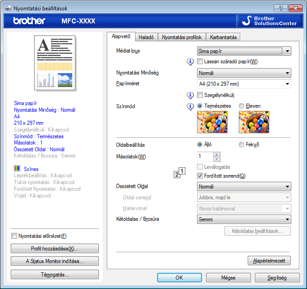Click Támogatás button

tap(55, 275)
